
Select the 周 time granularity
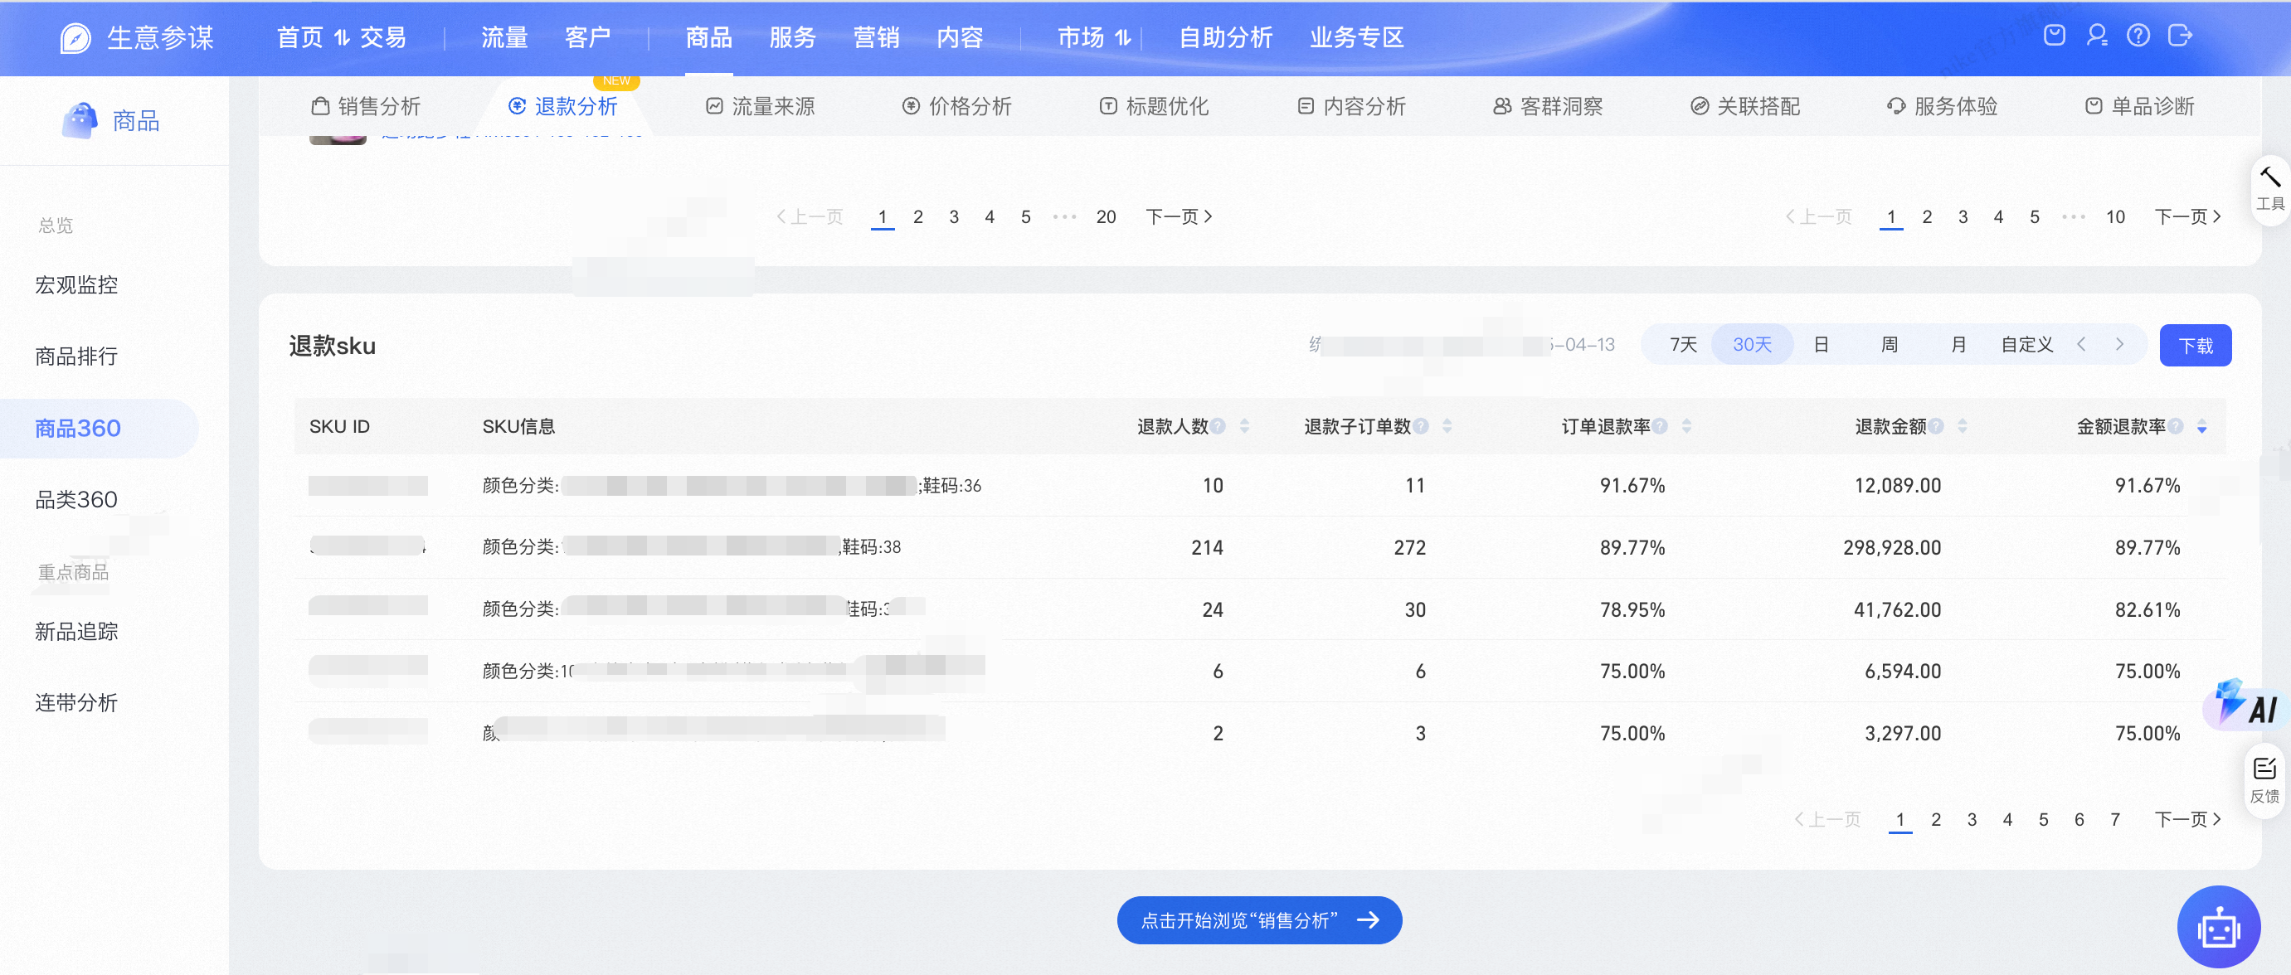pyautogui.click(x=1889, y=345)
